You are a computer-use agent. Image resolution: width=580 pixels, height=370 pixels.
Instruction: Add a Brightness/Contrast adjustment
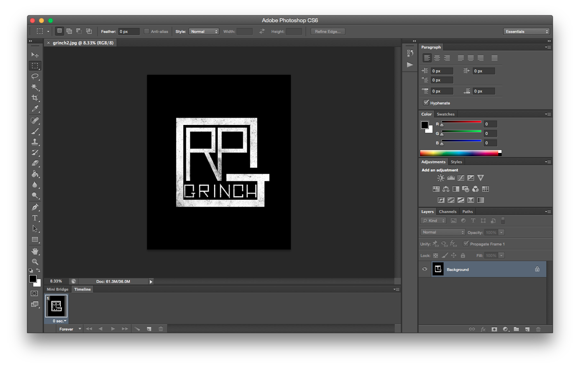click(x=441, y=178)
